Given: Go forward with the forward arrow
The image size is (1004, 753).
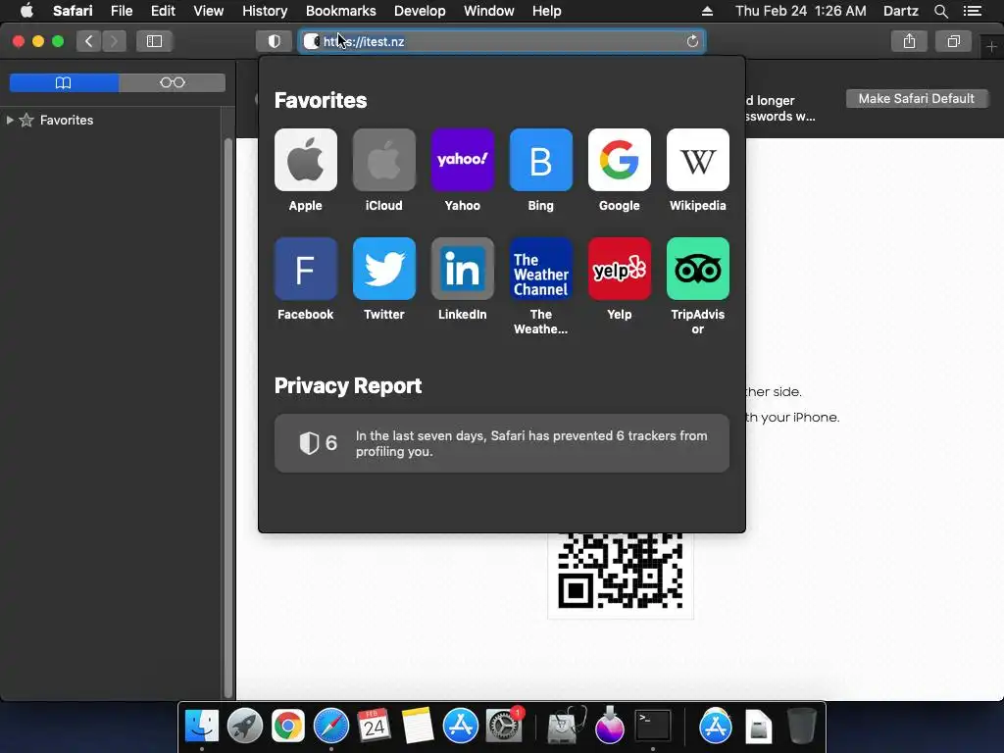Looking at the screenshot, I should tap(114, 41).
